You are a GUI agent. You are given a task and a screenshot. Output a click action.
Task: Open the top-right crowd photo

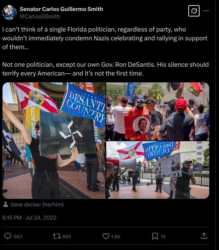(158, 111)
